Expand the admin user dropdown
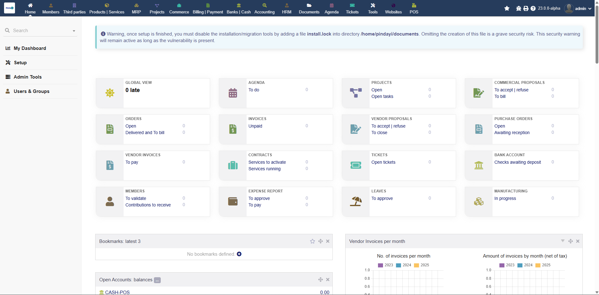 pyautogui.click(x=590, y=9)
